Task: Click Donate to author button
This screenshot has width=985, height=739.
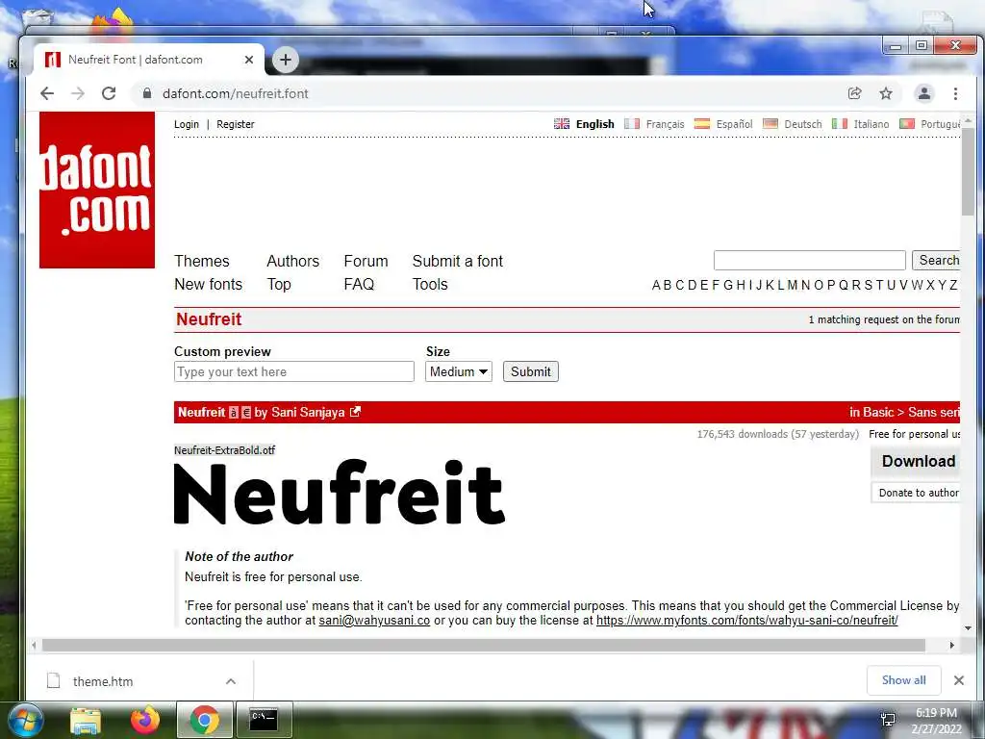Action: [x=916, y=493]
